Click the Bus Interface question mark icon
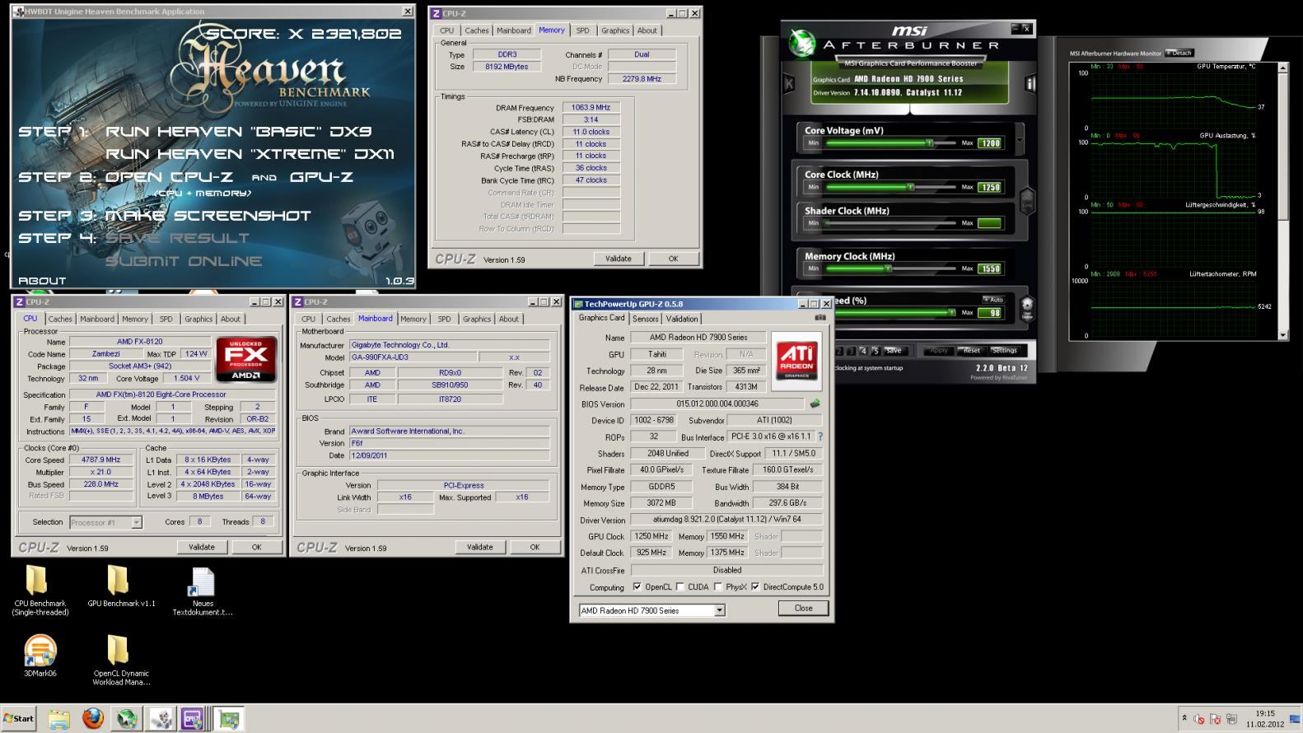The image size is (1303, 733). (820, 437)
